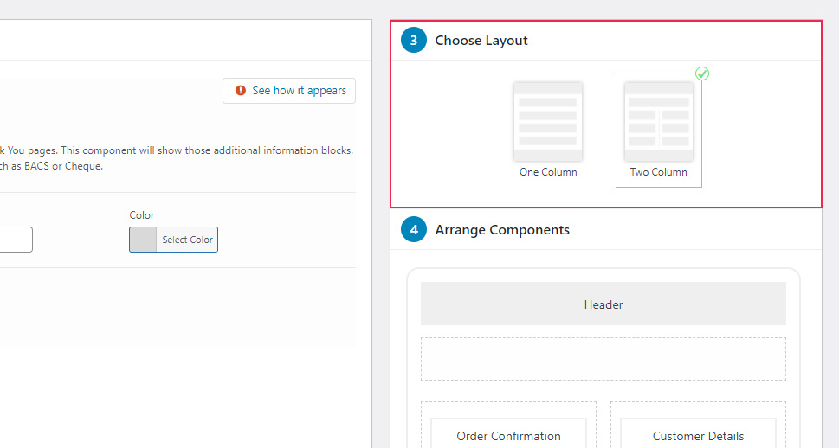Select the Header block in the arrangement
This screenshot has height=448, width=839.
pyautogui.click(x=603, y=304)
